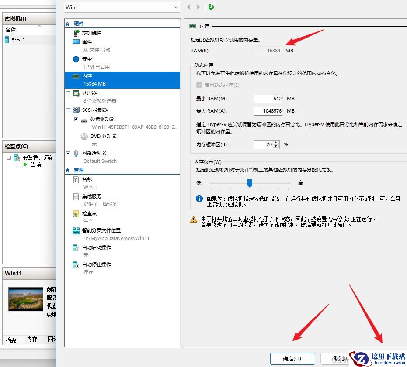Click the 检查点(C) panel header
The image size is (407, 367).
click(29, 147)
